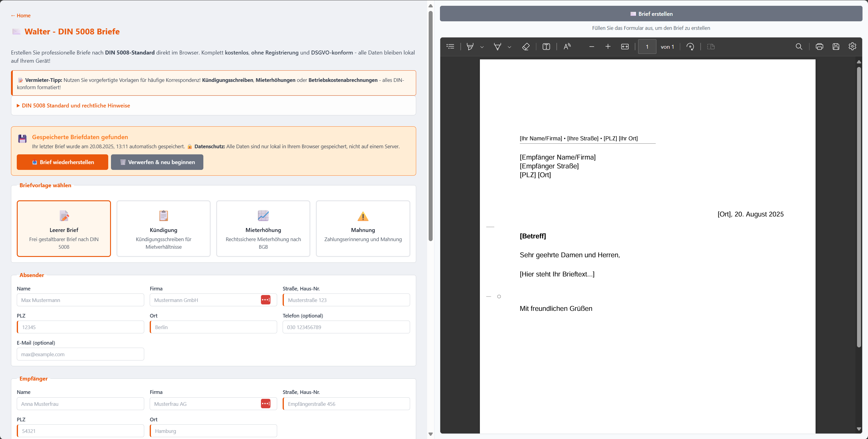This screenshot has height=439, width=868.
Task: Click the red password-manager icon in Empfänger Firma
Action: (x=266, y=404)
